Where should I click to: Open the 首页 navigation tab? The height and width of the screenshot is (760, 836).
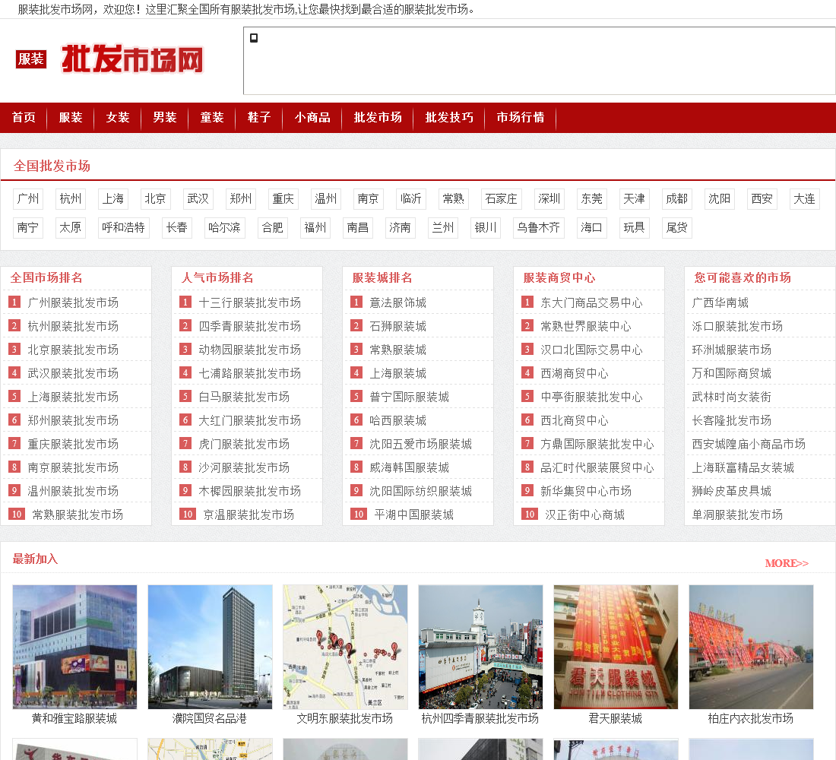pos(24,117)
